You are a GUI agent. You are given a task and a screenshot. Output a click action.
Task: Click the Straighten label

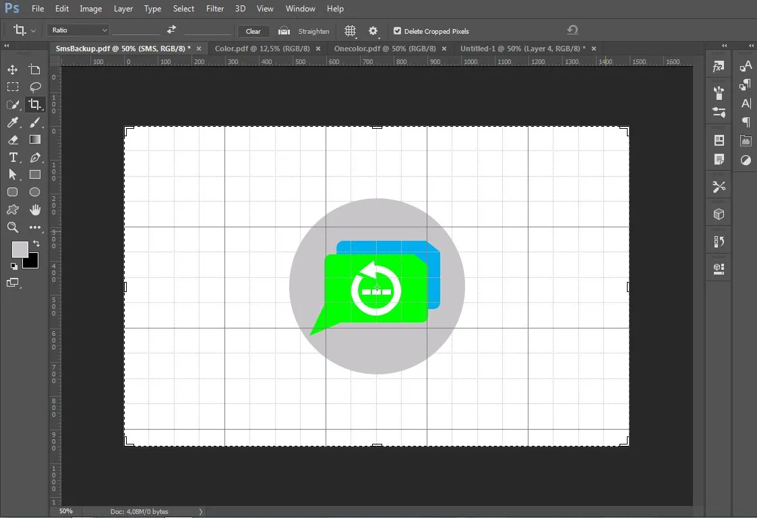(x=314, y=32)
